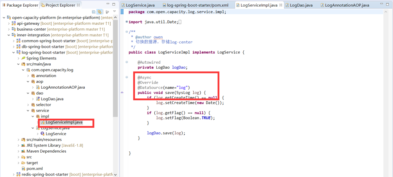
Task: Expand the api-gateway project
Action: 9,23
